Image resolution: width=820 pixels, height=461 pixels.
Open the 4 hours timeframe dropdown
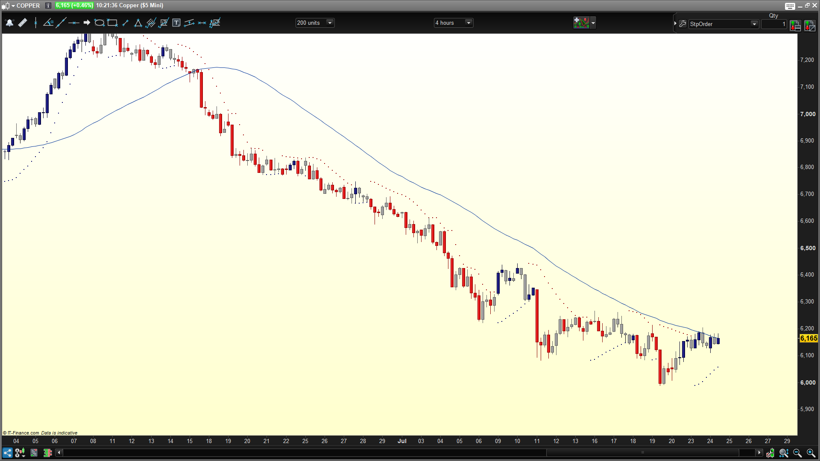(469, 23)
